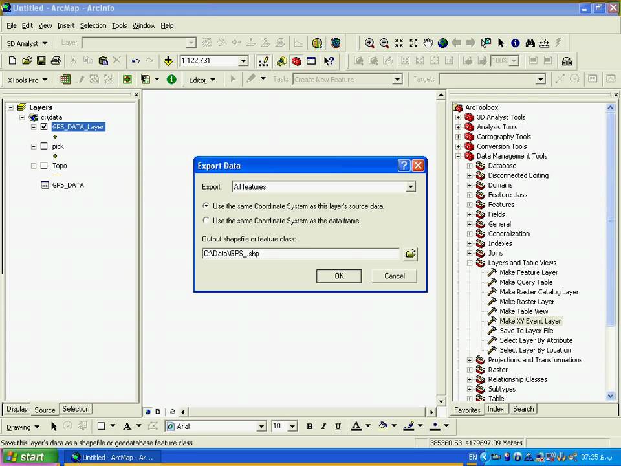
Task: Select same coordinate system as data frame
Action: click(x=206, y=220)
